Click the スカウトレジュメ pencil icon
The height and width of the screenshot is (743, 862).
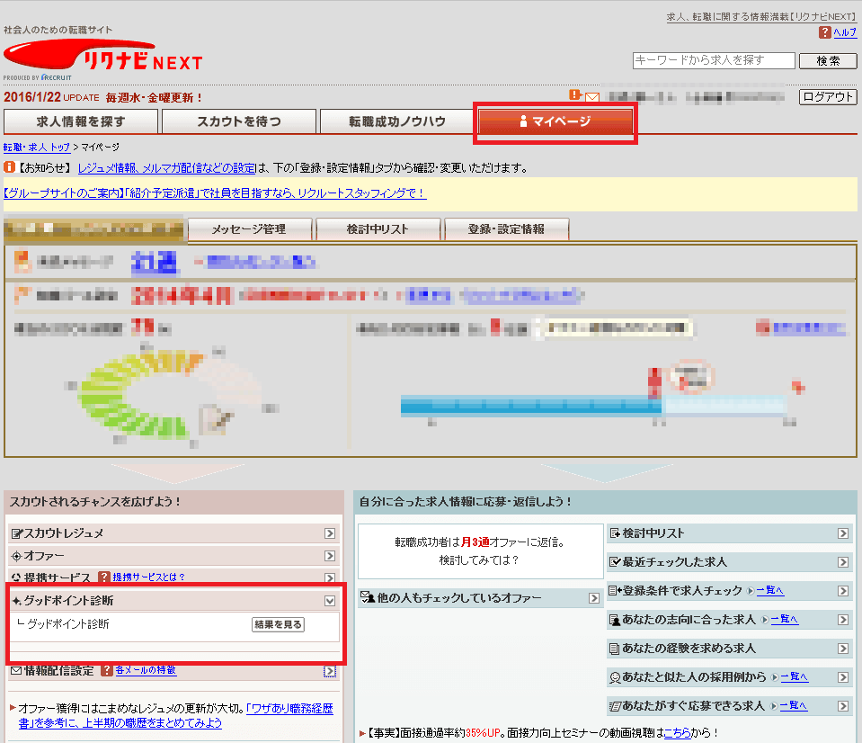(17, 533)
